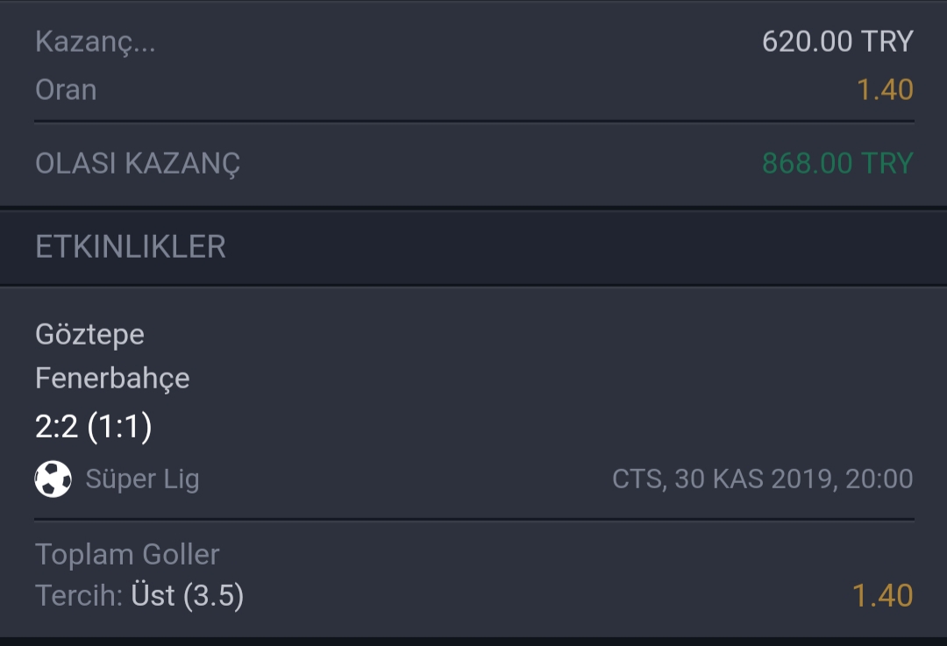This screenshot has width=947, height=646.
Task: Click the CTS, 30 KAS 2019 date
Action: click(725, 479)
